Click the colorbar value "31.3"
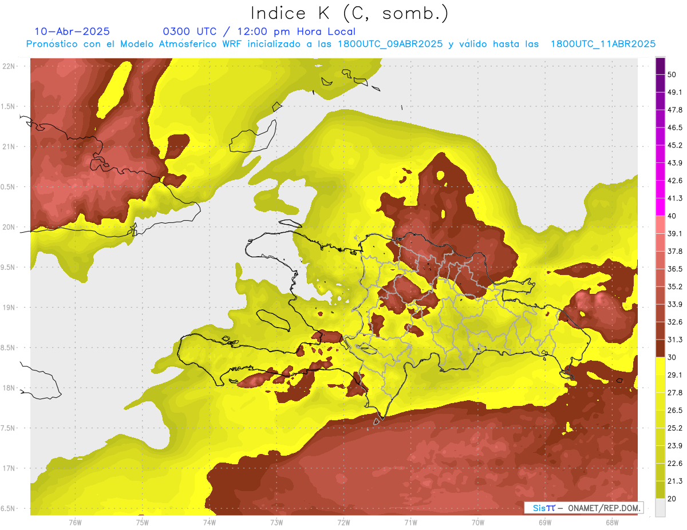 coord(675,340)
